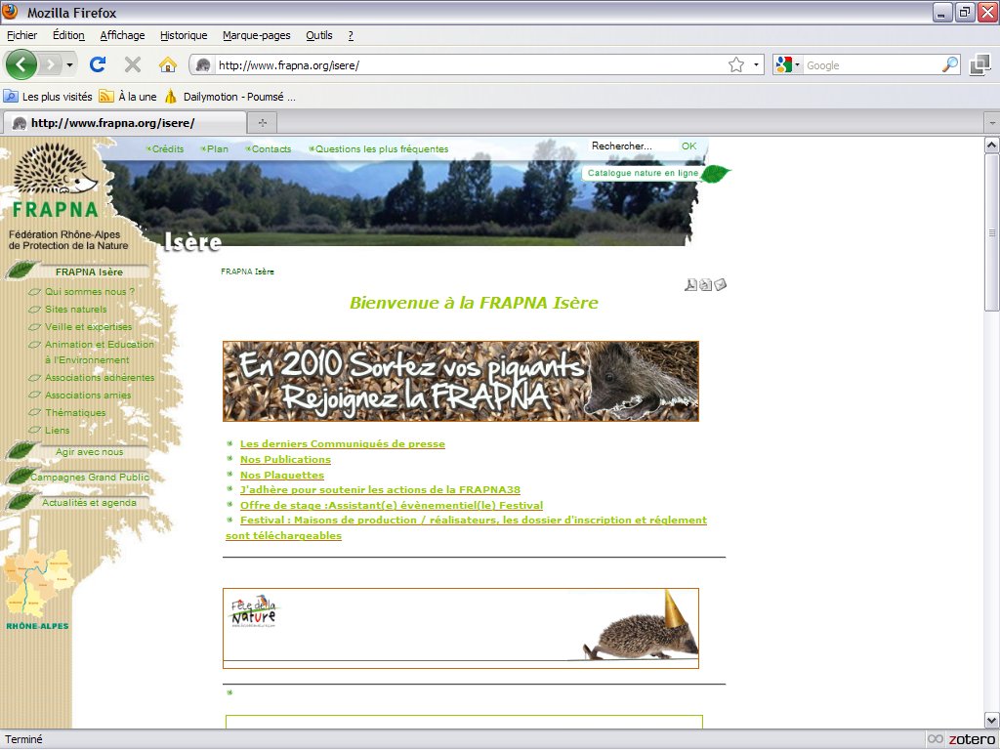This screenshot has height=750, width=1000.
Task: Export the page as PDF icon
Action: [690, 285]
